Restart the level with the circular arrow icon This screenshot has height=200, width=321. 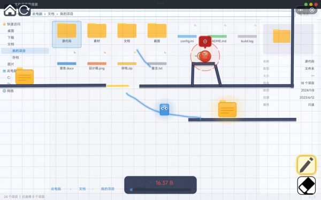(x=25, y=10)
